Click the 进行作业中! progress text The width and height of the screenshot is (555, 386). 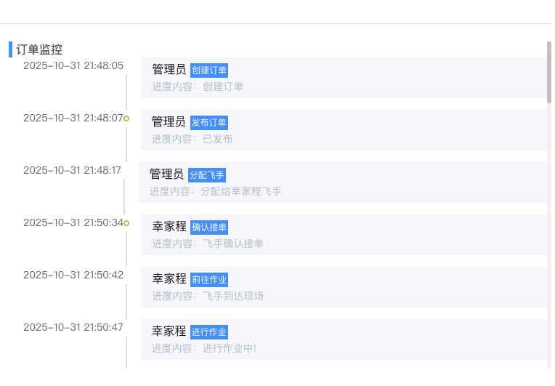click(x=230, y=348)
